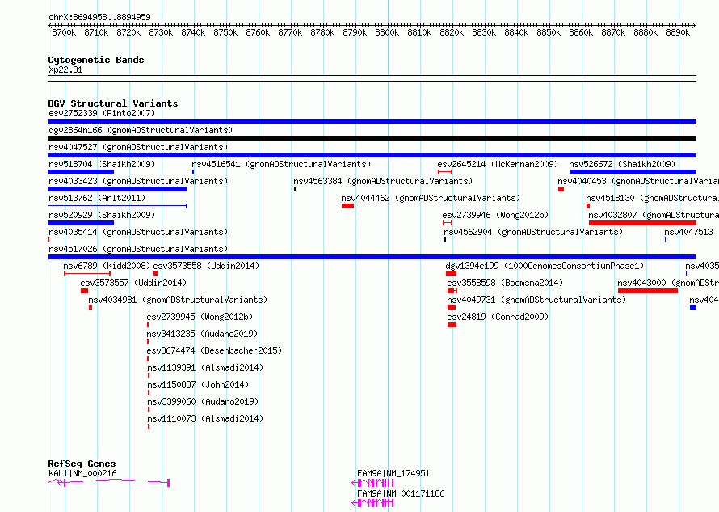Click esv24819 (Conrad2009) label
Viewport: 719px width, 512px height.
[x=498, y=317]
